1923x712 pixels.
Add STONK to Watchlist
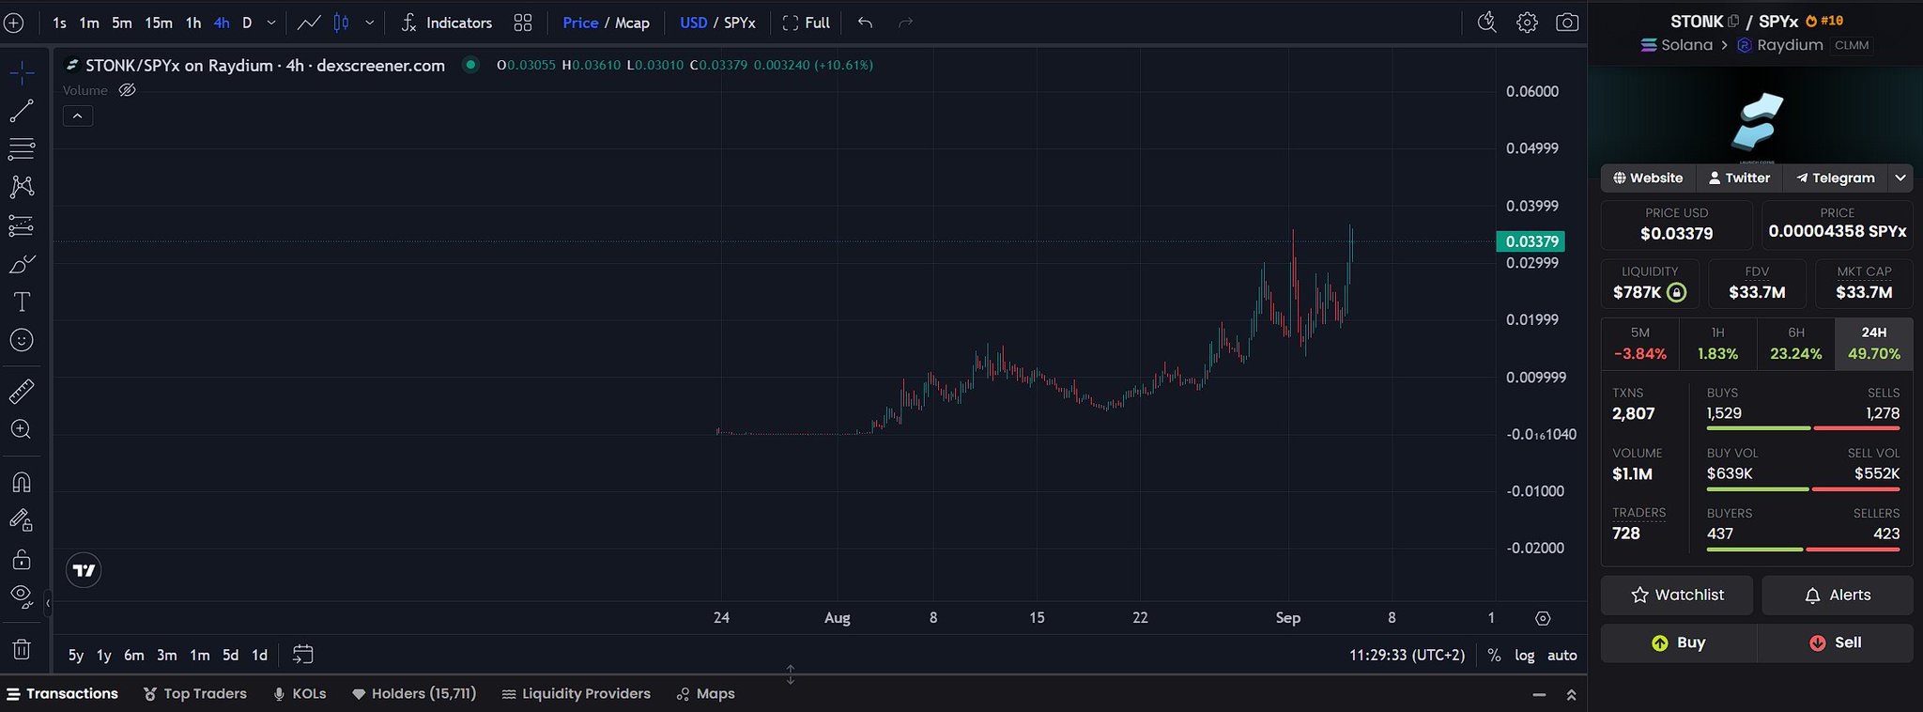(x=1677, y=595)
